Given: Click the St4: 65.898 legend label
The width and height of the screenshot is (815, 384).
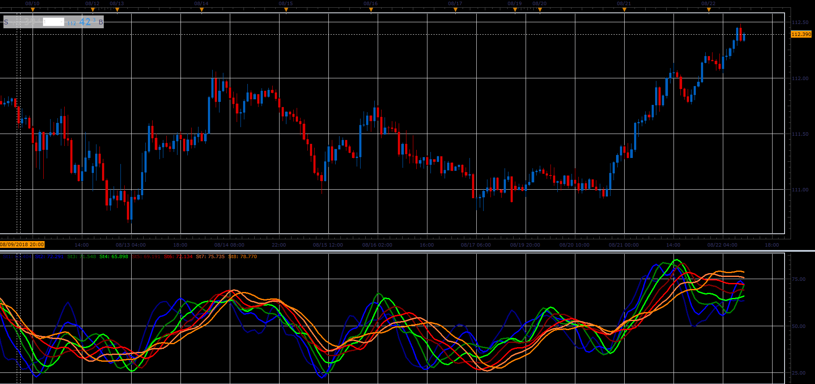Looking at the screenshot, I should pyautogui.click(x=114, y=256).
